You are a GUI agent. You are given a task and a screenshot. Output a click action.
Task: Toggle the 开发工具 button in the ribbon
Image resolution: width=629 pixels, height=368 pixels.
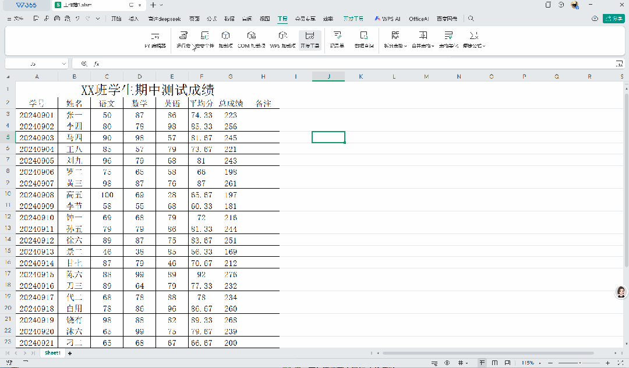310,39
